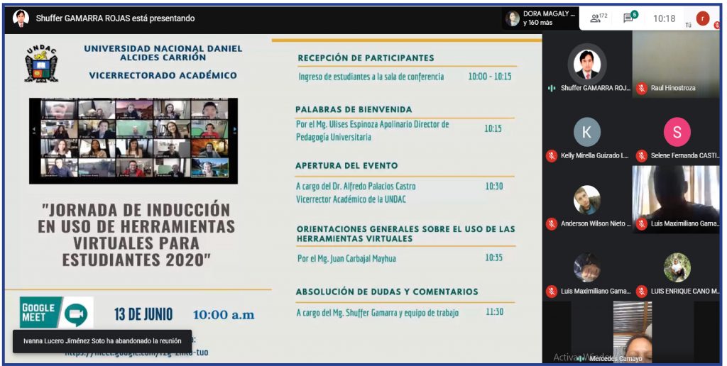This screenshot has height=366, width=727.
Task: Click the '11:30' schedule time
Action: [495, 312]
